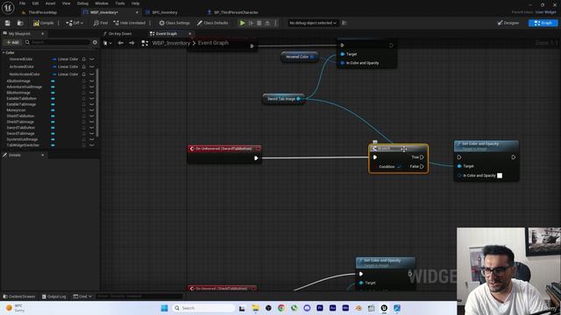This screenshot has height=315, width=561.
Task: Select the SwordTabImage variable
Action: pyautogui.click(x=20, y=133)
